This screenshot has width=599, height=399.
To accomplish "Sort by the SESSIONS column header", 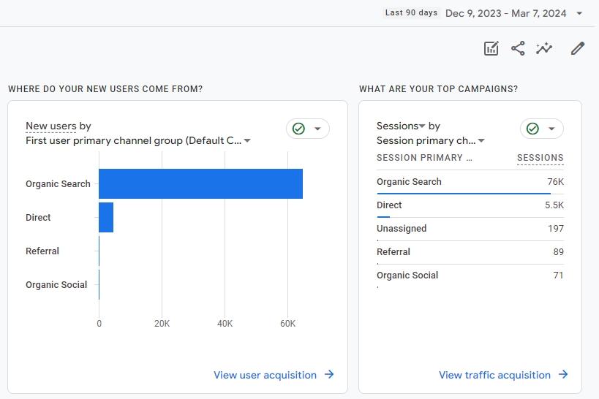I will click(x=540, y=158).
